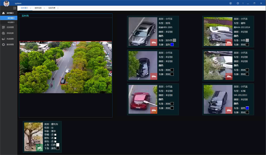Click the blue 车牌 swatch on the Buick card
This screenshot has width=266, height=155.
pos(172,45)
